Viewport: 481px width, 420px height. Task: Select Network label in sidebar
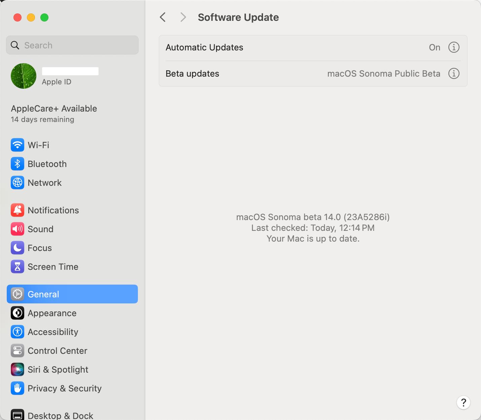pos(45,183)
